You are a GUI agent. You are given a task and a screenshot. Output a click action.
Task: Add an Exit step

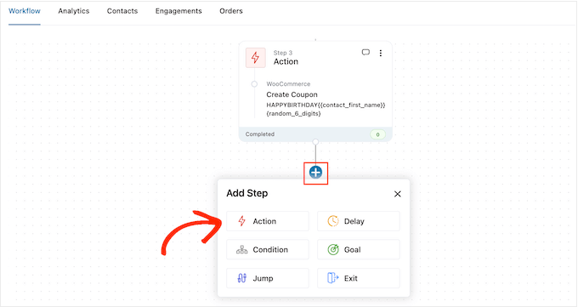tap(359, 278)
